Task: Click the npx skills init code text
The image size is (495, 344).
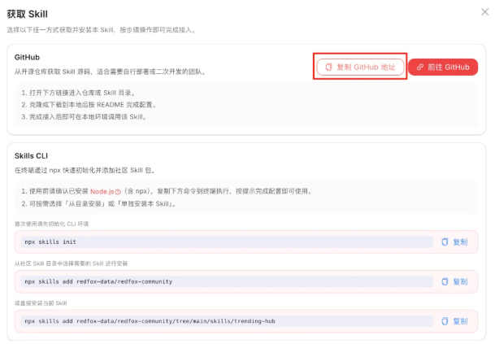Action: (50, 242)
